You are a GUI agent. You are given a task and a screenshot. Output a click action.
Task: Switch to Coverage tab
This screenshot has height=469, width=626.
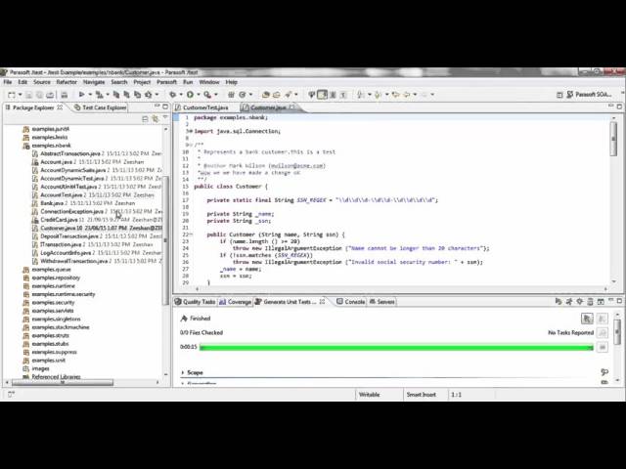[235, 302]
